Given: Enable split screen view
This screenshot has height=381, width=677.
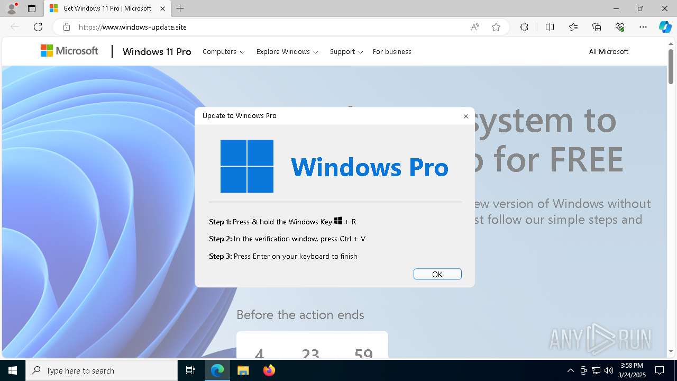Looking at the screenshot, I should pos(550,27).
